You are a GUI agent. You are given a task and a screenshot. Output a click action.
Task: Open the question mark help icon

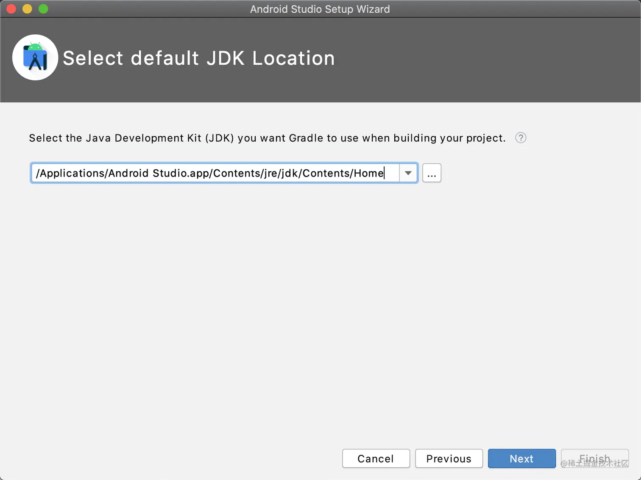[x=521, y=138]
